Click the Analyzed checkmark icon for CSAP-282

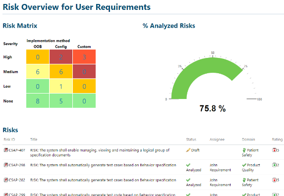click(188, 180)
